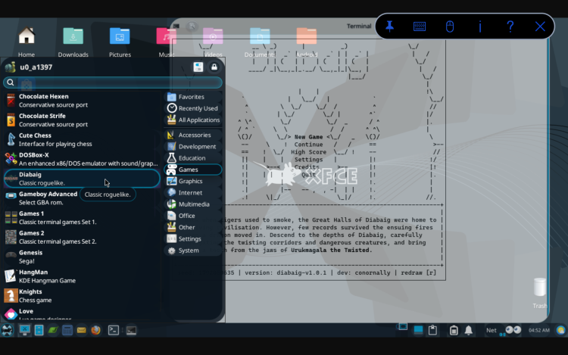This screenshot has width=568, height=355.
Task: Click the menu search field
Action: tap(113, 83)
